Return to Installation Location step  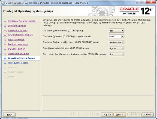point(19,54)
